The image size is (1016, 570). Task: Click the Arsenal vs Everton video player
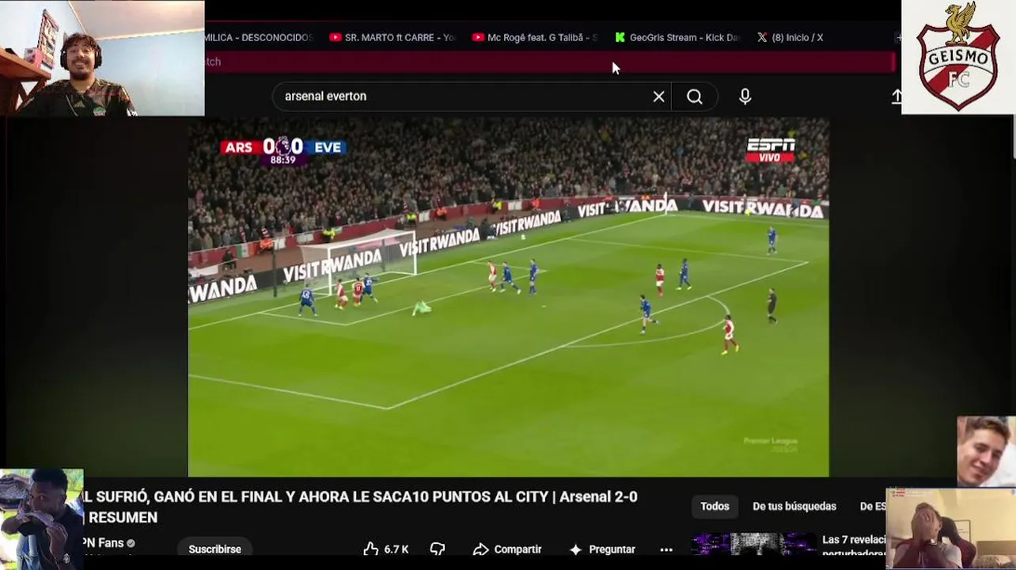click(508, 297)
